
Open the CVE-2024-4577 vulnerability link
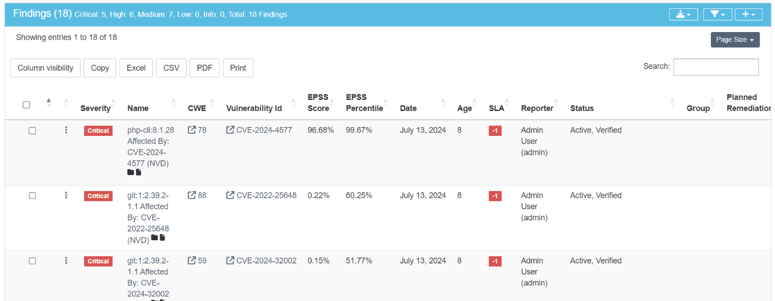point(264,130)
